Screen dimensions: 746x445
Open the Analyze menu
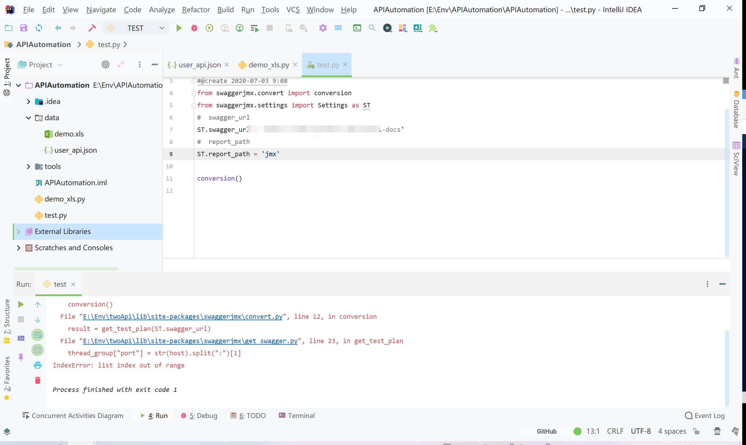[162, 10]
